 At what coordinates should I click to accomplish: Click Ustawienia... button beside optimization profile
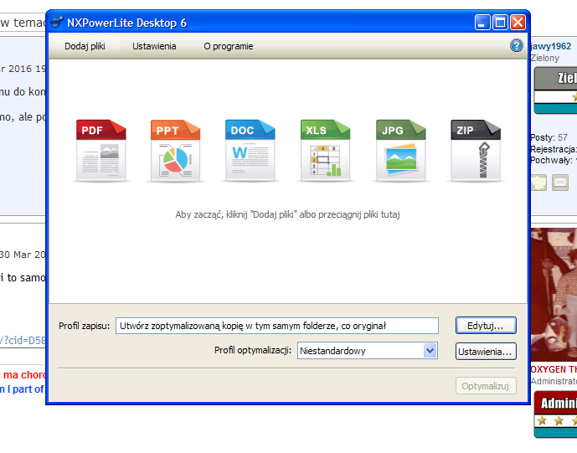(486, 352)
